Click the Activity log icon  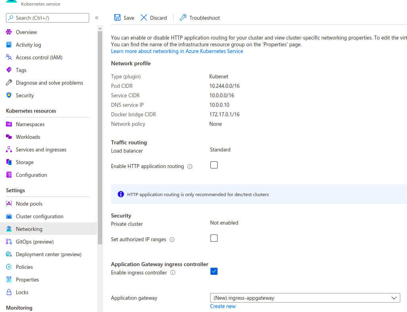click(x=9, y=45)
